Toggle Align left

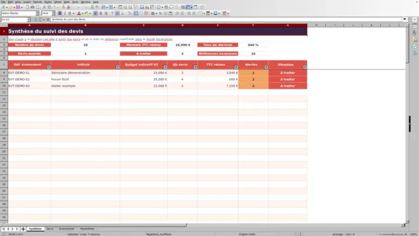click(95, 13)
